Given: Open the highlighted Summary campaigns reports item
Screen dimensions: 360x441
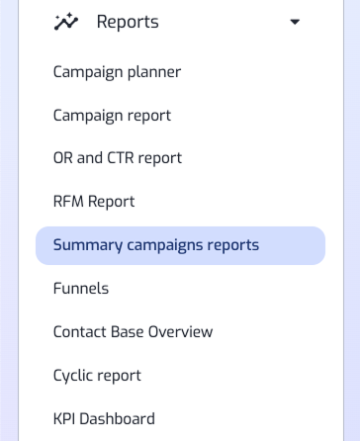Looking at the screenshot, I should click(180, 245).
